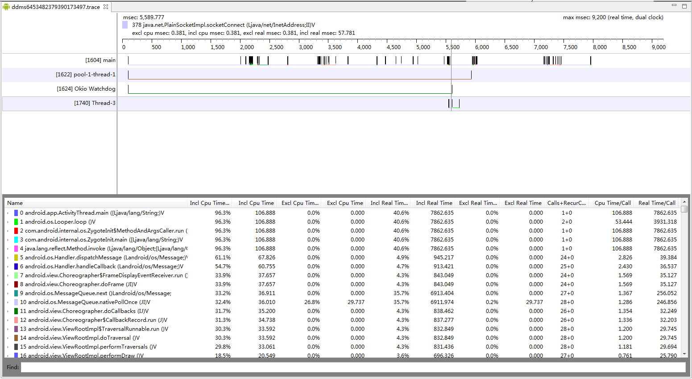This screenshot has width=692, height=379.
Task: Minimize the trace view panel
Action: pos(674,5)
